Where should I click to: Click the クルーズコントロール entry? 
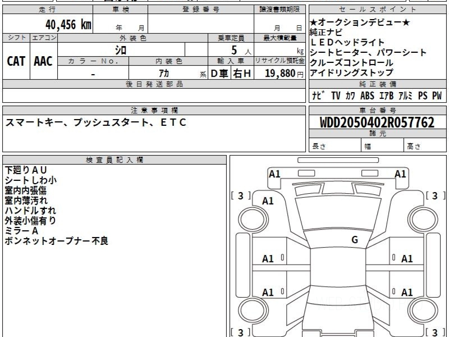tap(352, 63)
